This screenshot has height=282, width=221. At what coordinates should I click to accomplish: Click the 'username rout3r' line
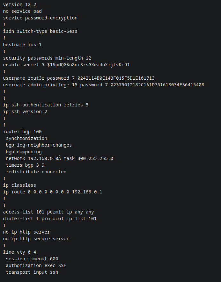coord(79,78)
